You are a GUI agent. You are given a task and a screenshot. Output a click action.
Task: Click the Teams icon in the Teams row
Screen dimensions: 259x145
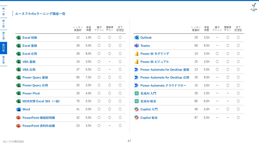click(x=136, y=46)
